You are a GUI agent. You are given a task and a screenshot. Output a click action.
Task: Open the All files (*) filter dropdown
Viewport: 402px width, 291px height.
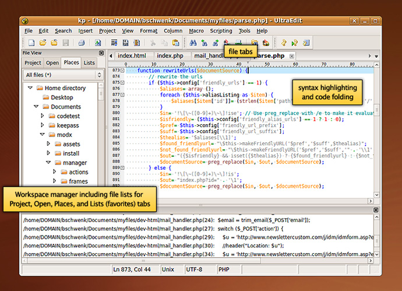point(63,75)
